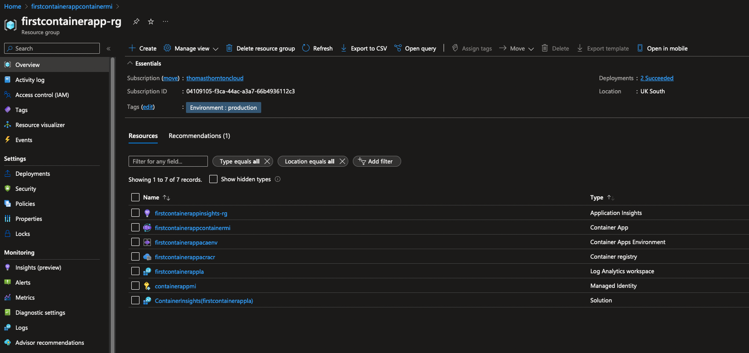This screenshot has width=749, height=353.
Task: Collapse the left sidebar with double chevron
Action: (108, 48)
